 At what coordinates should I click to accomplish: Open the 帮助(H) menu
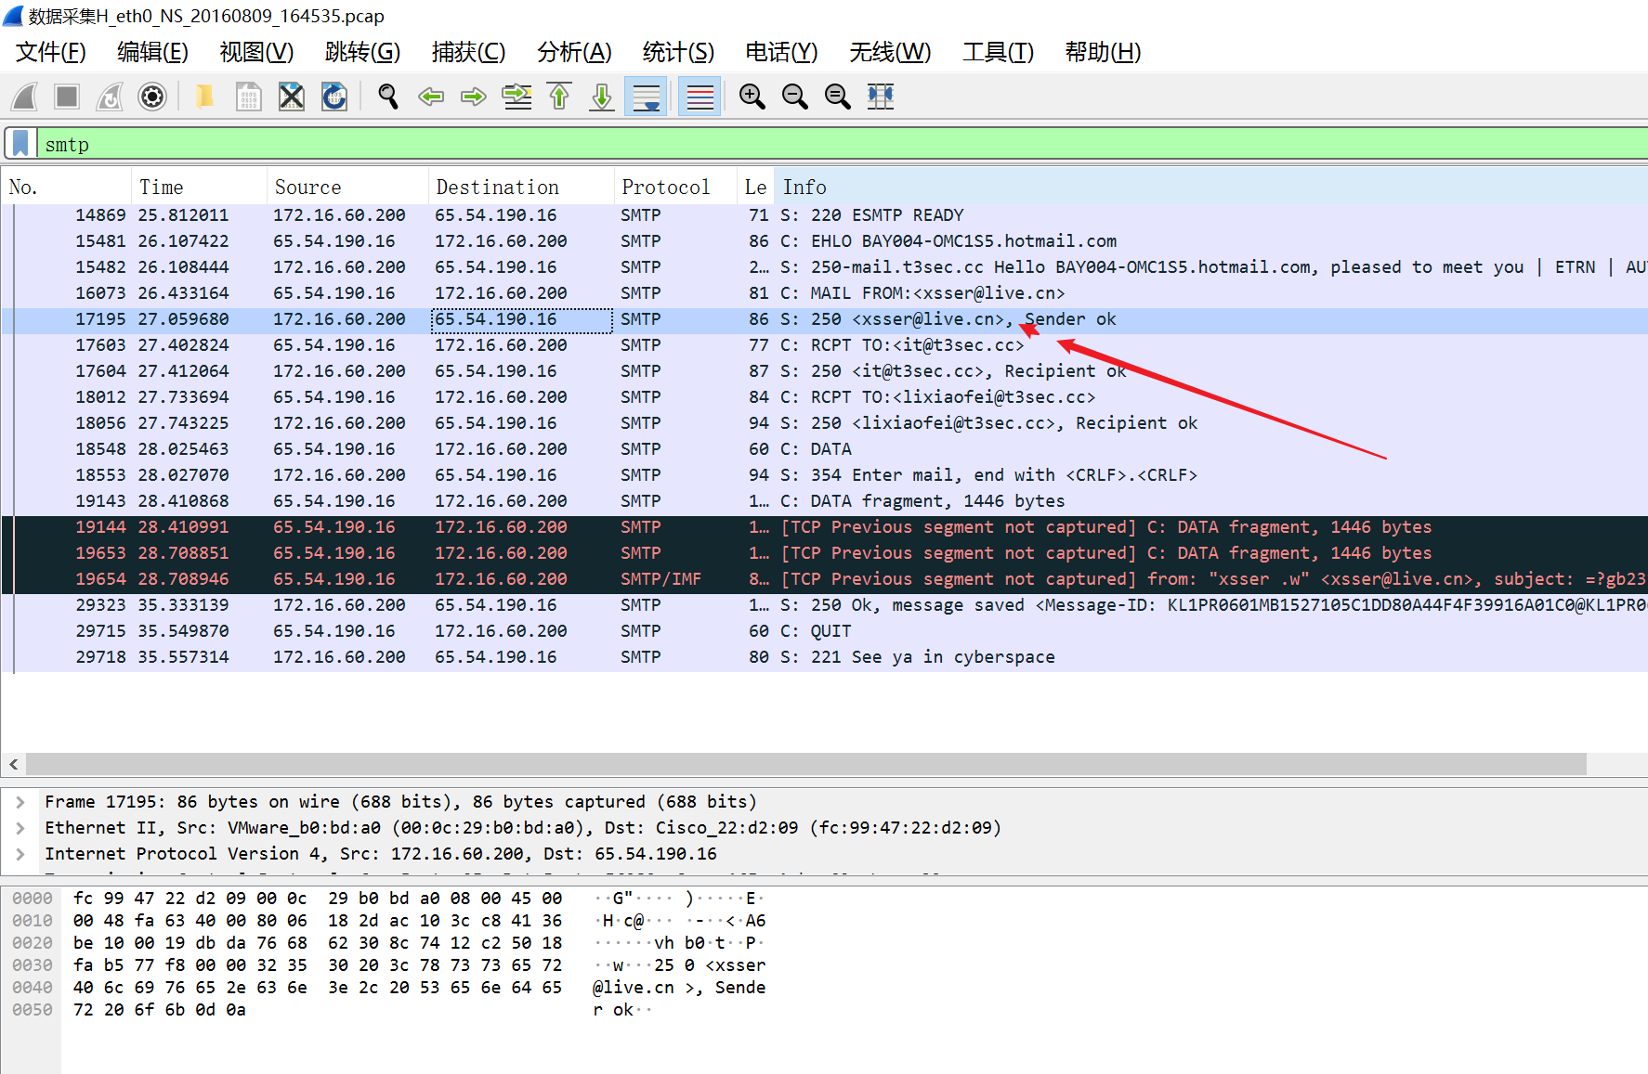1103,52
